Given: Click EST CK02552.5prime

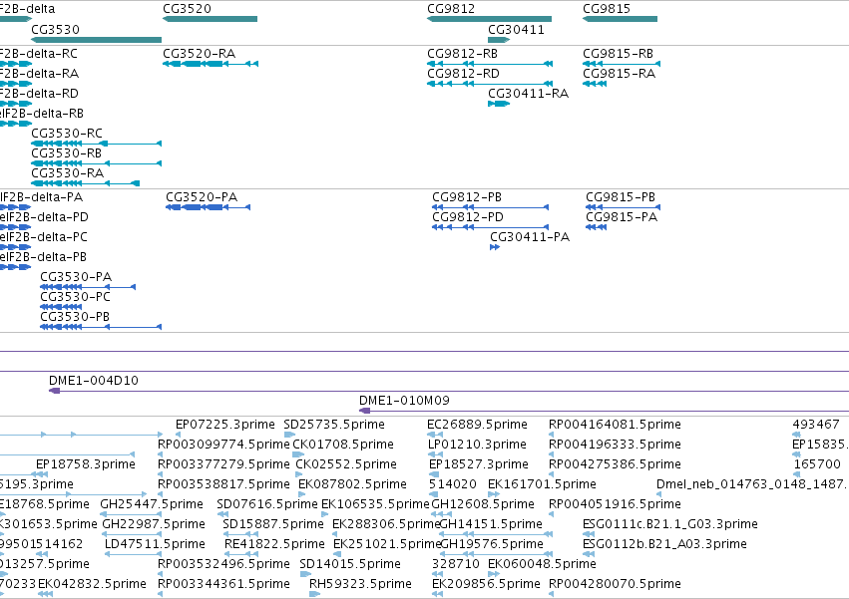Looking at the screenshot, I should (x=346, y=464).
